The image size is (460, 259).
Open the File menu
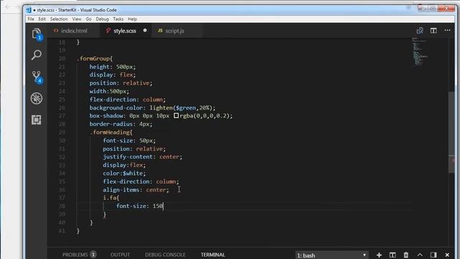[31, 19]
